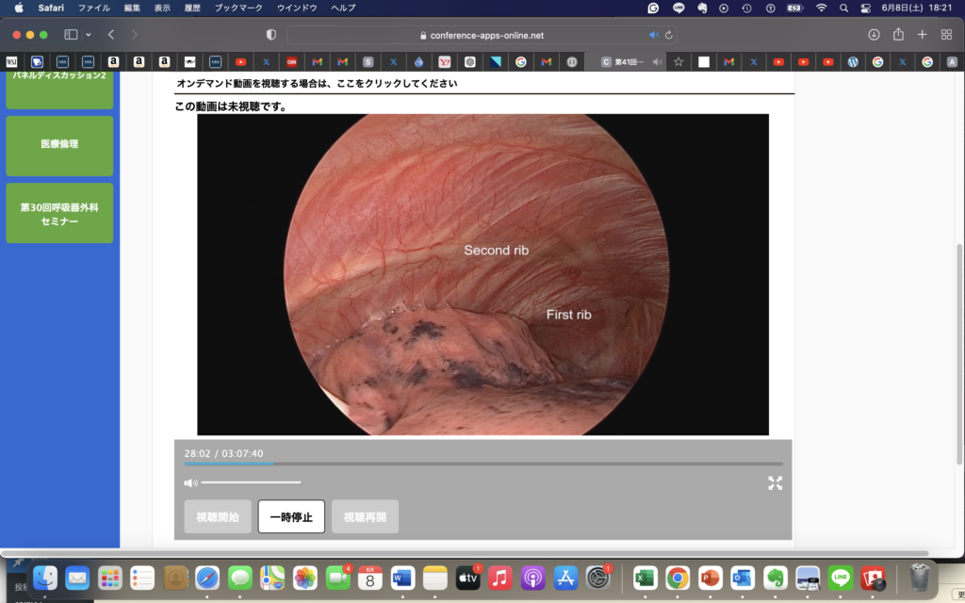Image resolution: width=965 pixels, height=603 pixels.
Task: Go back to the previous page
Action: coord(111,35)
